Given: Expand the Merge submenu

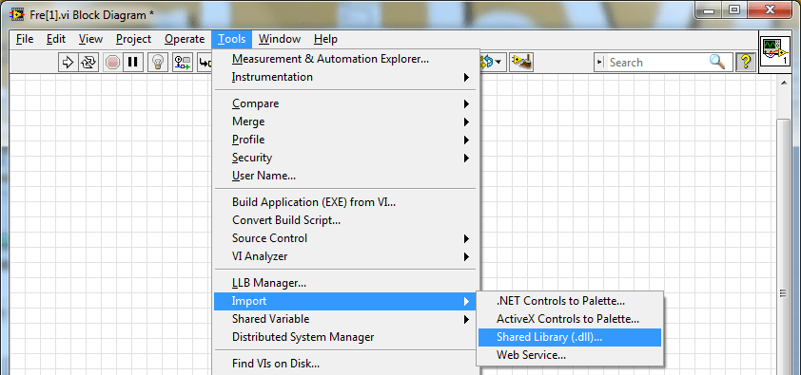Looking at the screenshot, I should pyautogui.click(x=345, y=122).
